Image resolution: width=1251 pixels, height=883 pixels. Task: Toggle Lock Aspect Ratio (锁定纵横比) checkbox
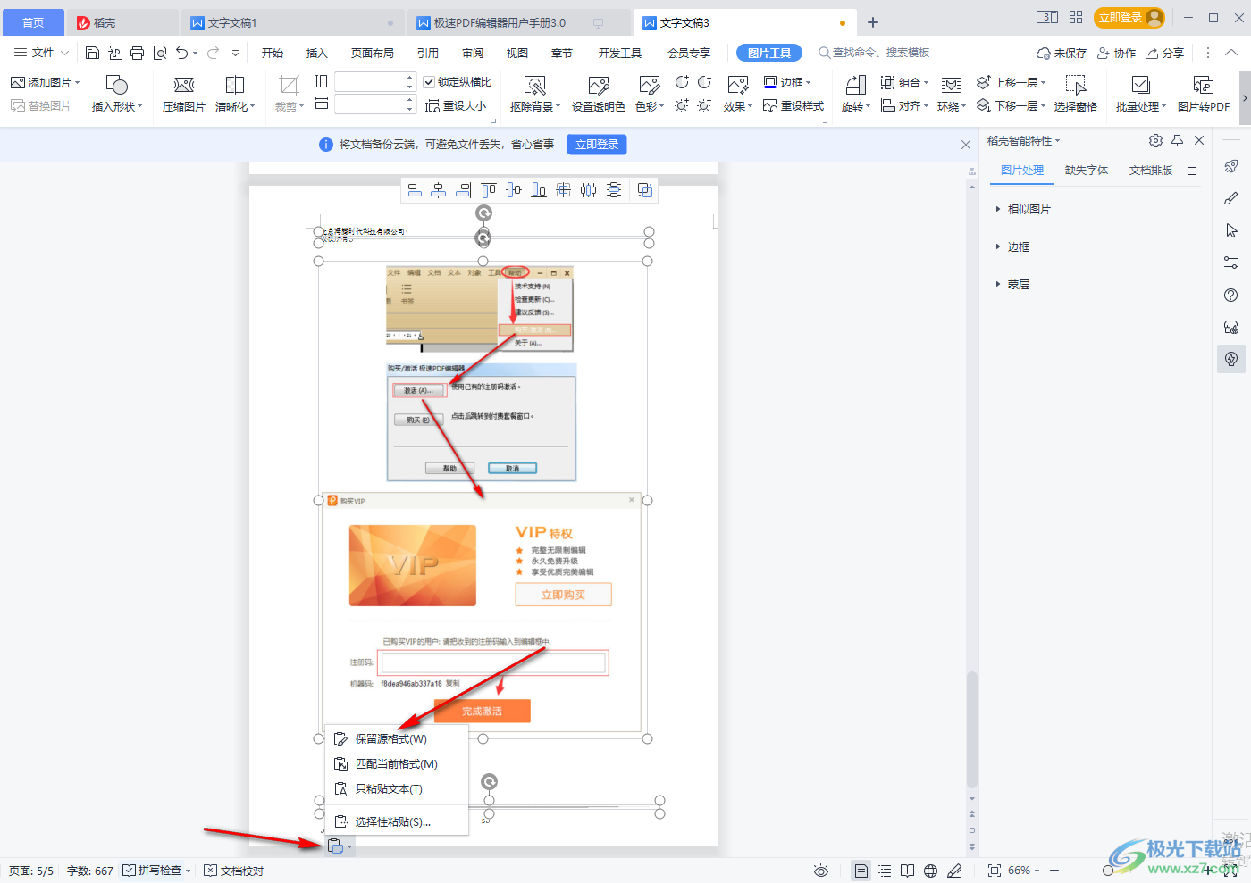click(x=429, y=82)
